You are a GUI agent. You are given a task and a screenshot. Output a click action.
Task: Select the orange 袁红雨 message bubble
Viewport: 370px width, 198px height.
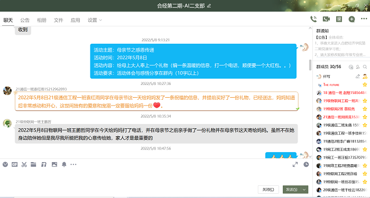click(156, 101)
